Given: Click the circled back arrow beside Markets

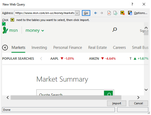Looking at the screenshot, I should click(5, 48).
